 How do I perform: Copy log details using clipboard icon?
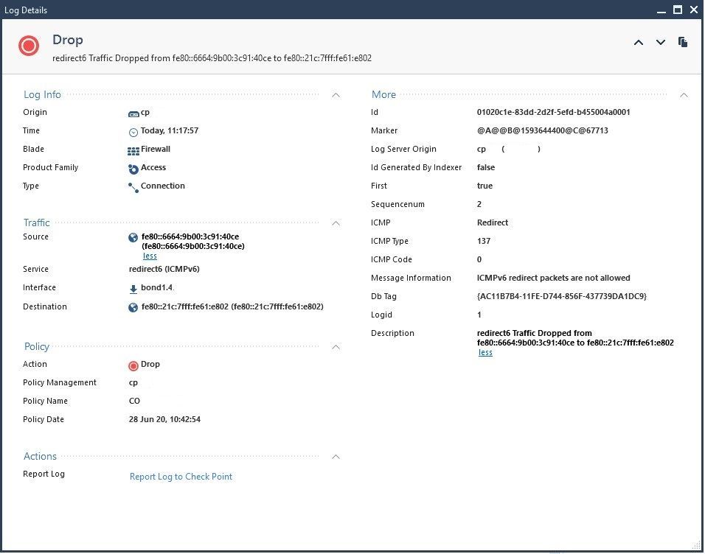683,43
